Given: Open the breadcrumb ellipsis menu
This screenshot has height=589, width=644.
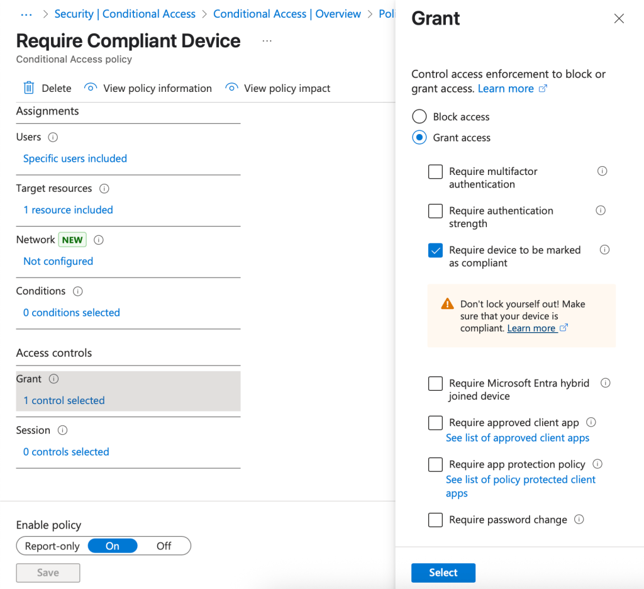Looking at the screenshot, I should [x=26, y=14].
